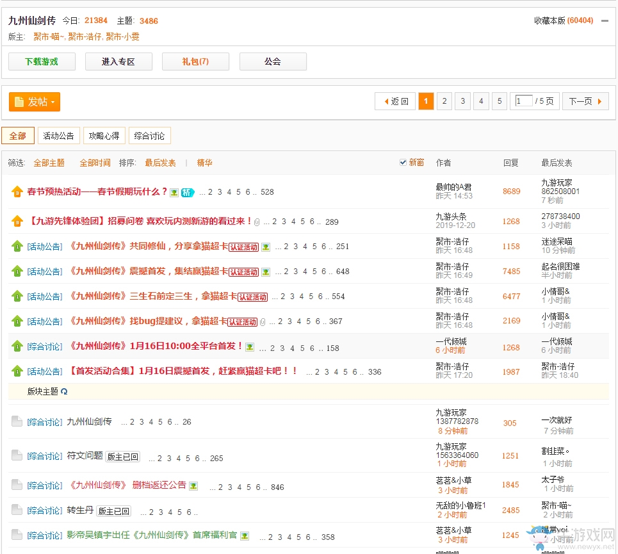Viewport: 618px width, 554px height.
Task: Click the 精 digest badge on 春节预热活动
Action: pos(188,192)
